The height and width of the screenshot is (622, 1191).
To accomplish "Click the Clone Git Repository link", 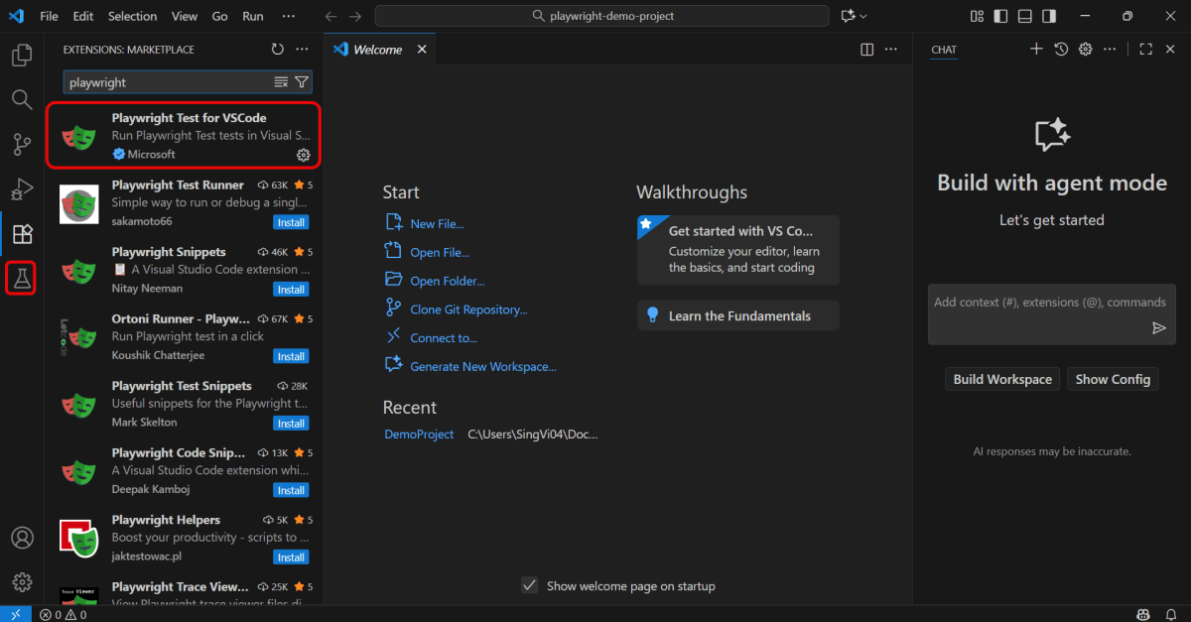I will point(468,310).
